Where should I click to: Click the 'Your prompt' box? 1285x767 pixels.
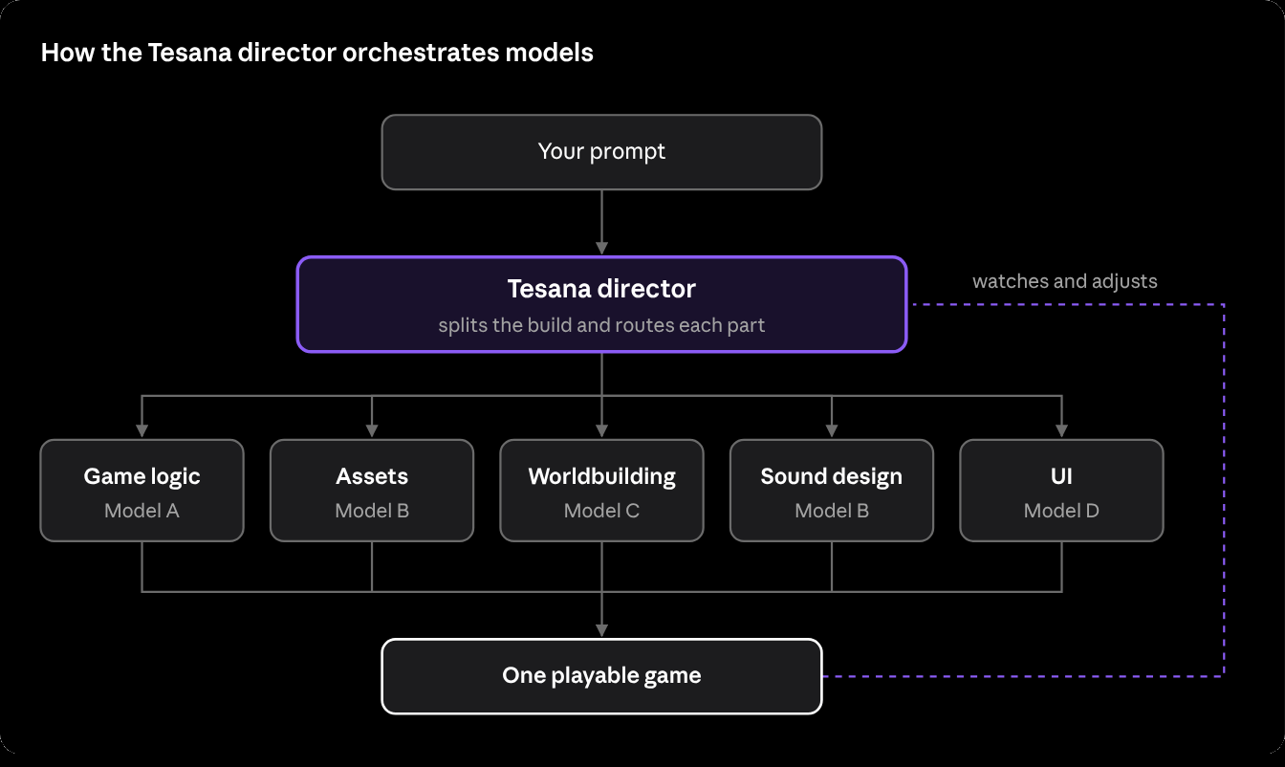click(x=601, y=152)
